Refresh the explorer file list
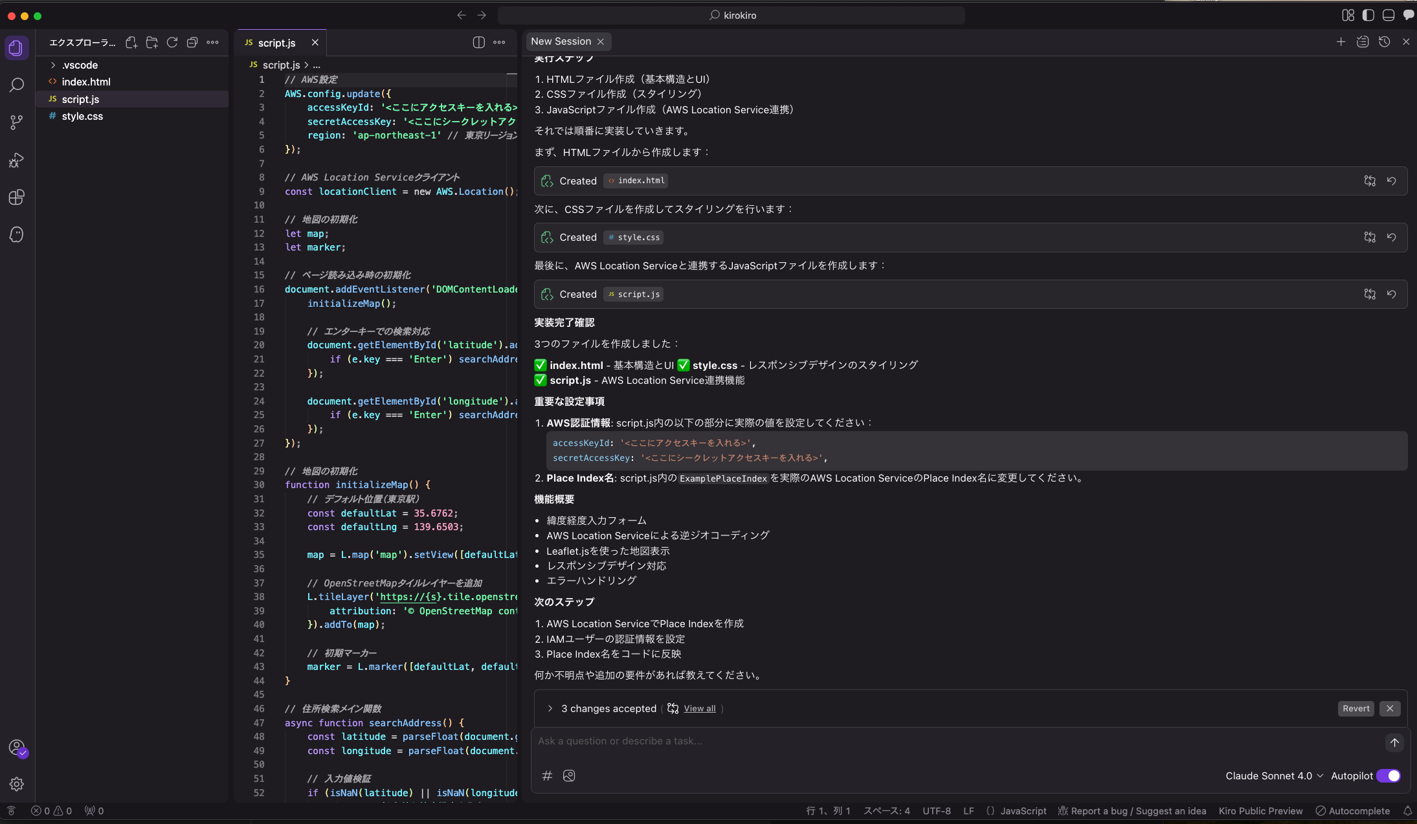This screenshot has height=824, width=1417. click(172, 43)
